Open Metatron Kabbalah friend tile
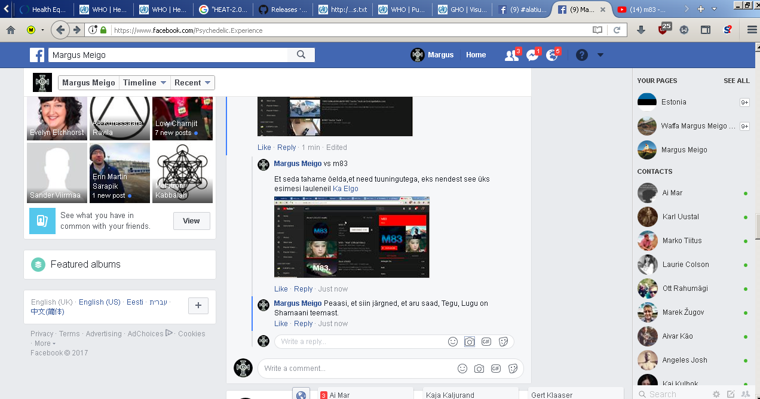The height and width of the screenshot is (399, 760). [182, 173]
